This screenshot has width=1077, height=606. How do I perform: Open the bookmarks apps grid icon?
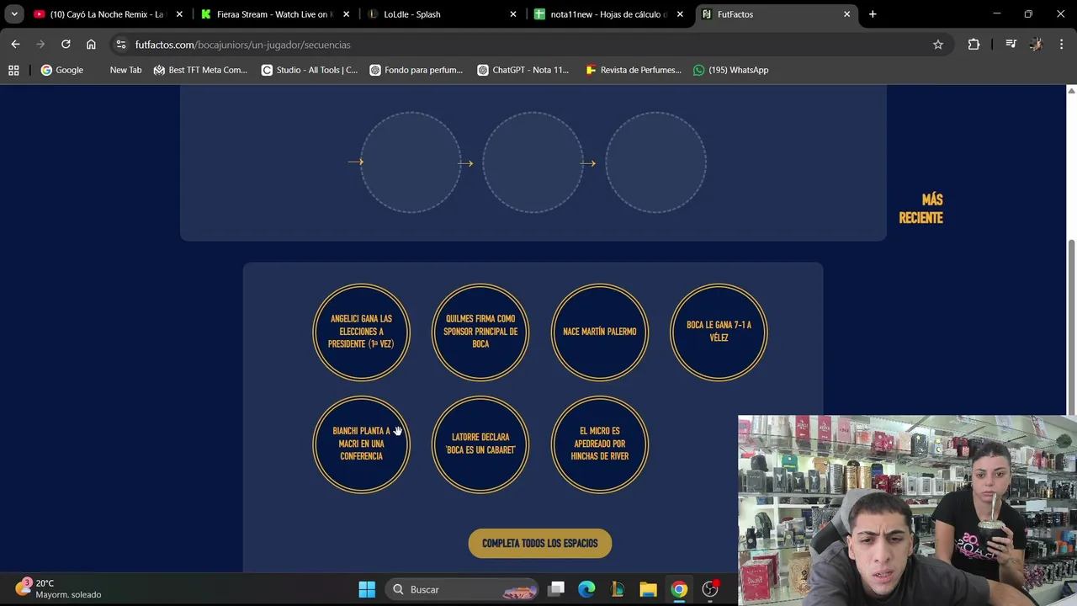point(13,70)
